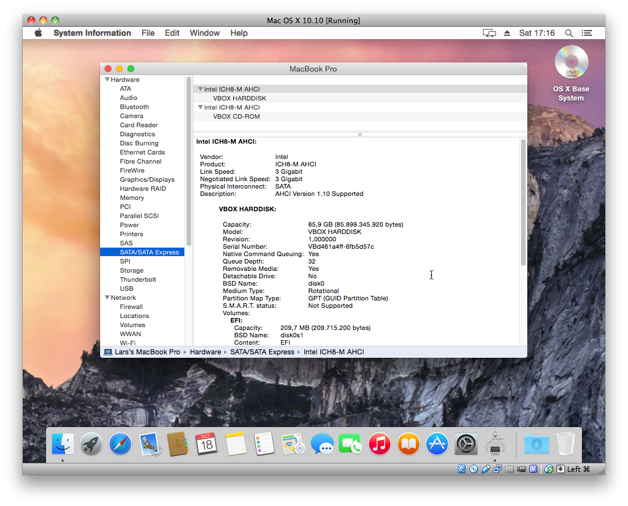Click VirtualBox optical disk status icon
This screenshot has height=506, width=628.
pos(473,469)
